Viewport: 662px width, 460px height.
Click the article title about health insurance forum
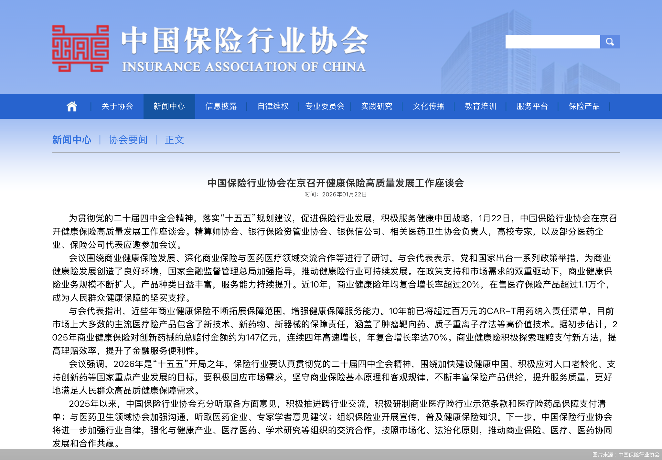335,183
